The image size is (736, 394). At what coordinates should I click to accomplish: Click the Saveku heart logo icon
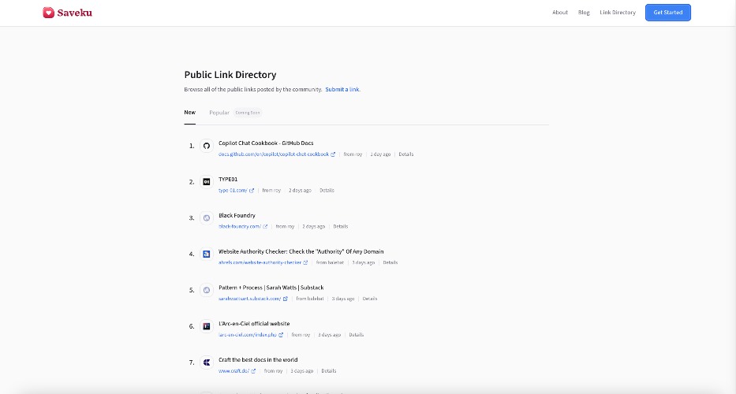48,13
